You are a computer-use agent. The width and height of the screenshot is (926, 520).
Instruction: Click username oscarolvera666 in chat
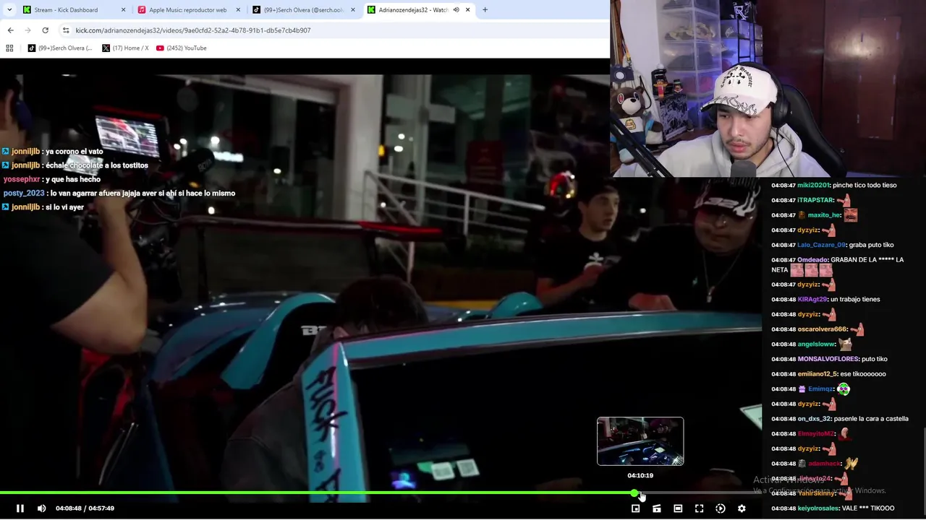(x=822, y=329)
